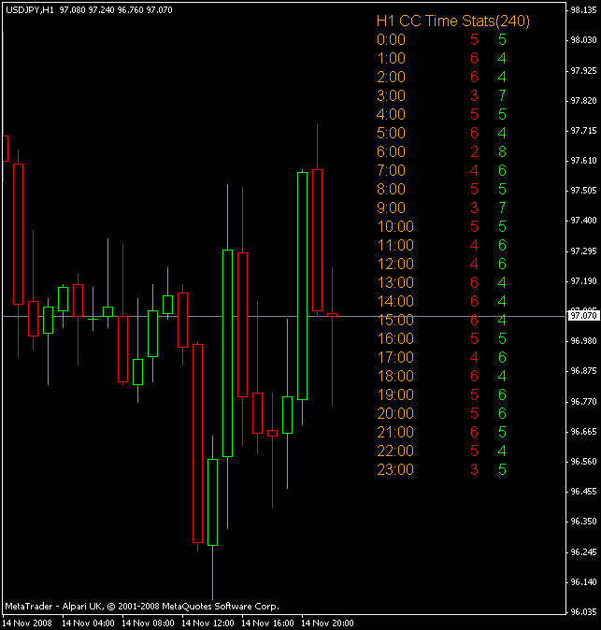Screen dimensions: 601x630
Task: Click the highlighted 97.070 current price label
Action: pos(583,315)
